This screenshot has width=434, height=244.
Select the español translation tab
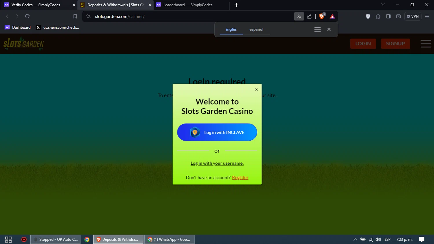pyautogui.click(x=256, y=30)
